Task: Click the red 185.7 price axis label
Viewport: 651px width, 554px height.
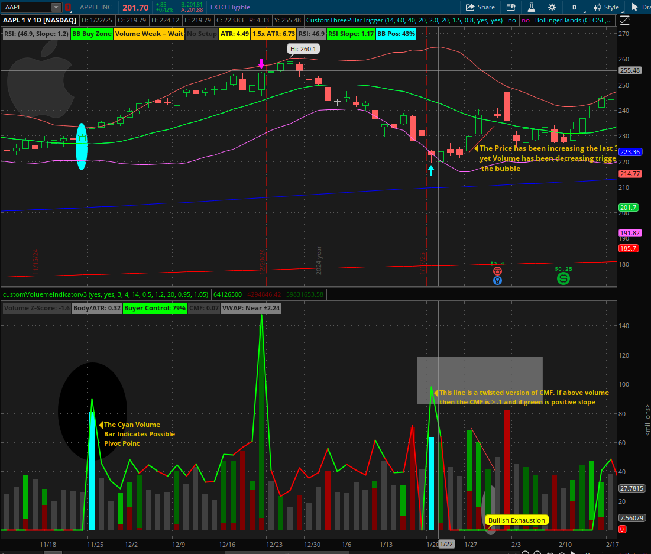Action: point(629,248)
